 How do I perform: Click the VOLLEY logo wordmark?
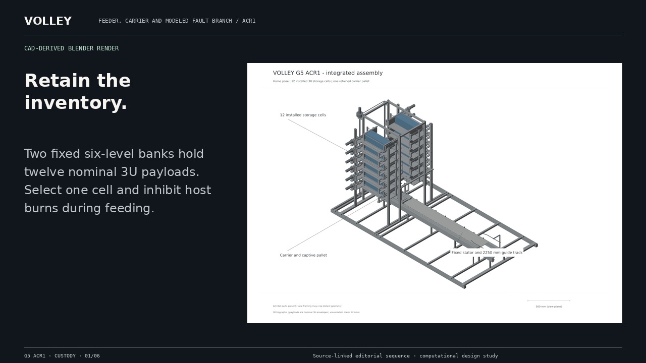48,21
